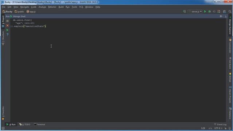Open the server.js run configuration dropdown
The image size is (233, 131).
click(195, 11)
